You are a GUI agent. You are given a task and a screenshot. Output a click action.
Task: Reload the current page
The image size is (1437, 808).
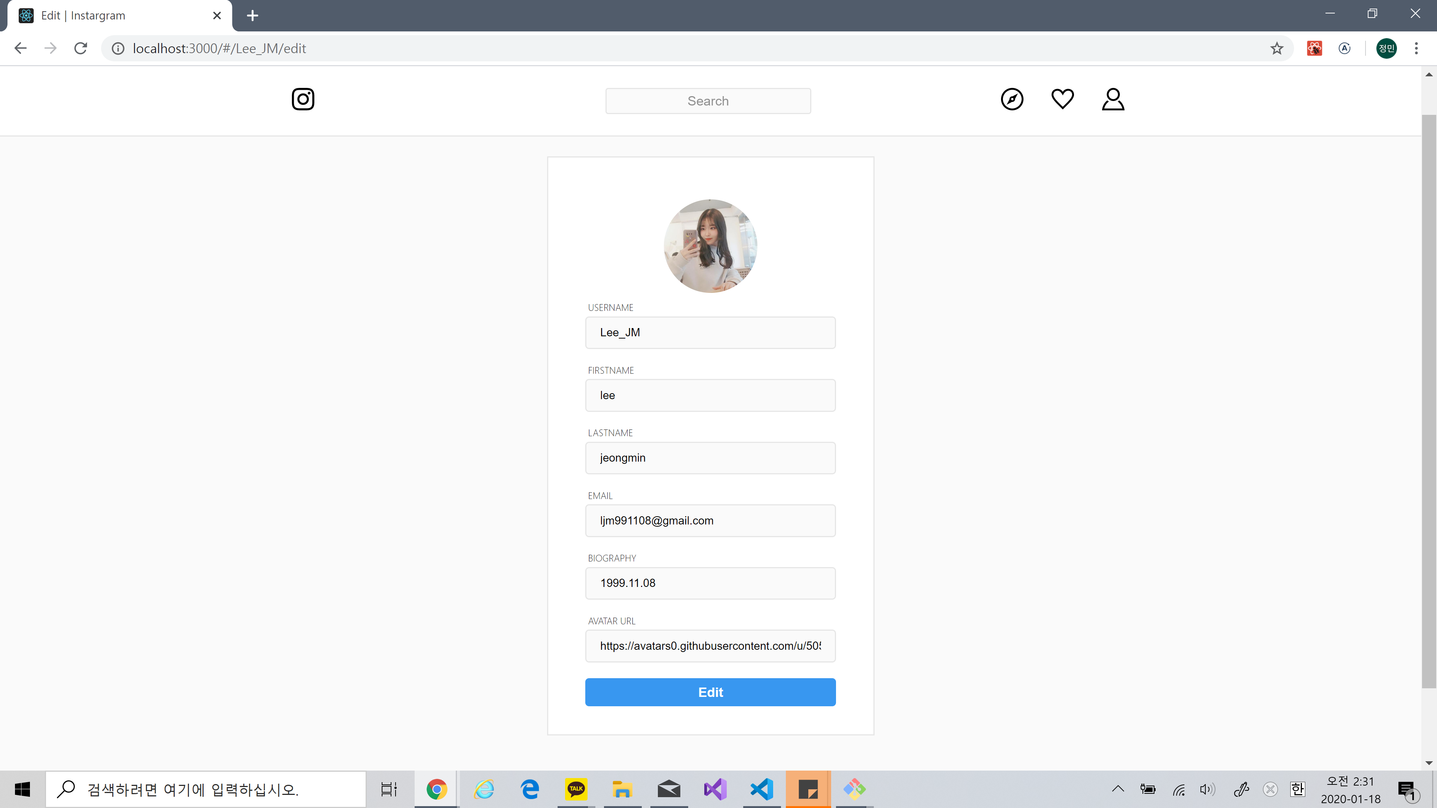(80, 48)
